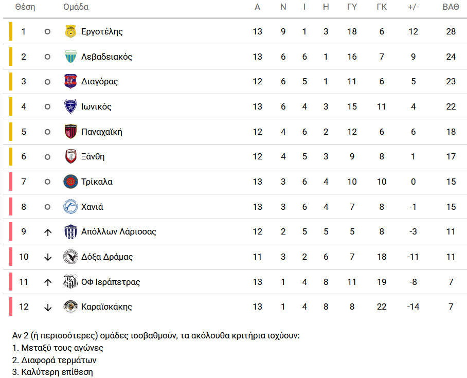This screenshot has width=467, height=378.
Task: Click the Ομάδα column header
Action: click(x=76, y=7)
